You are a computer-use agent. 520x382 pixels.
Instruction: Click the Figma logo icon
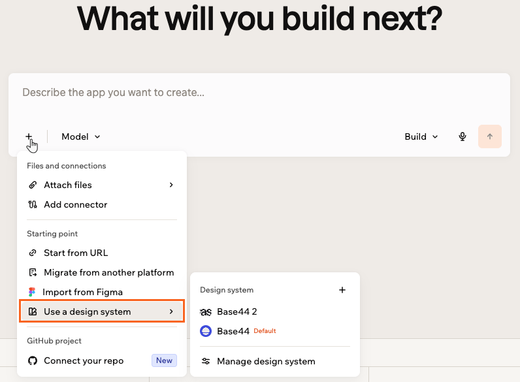pyautogui.click(x=32, y=292)
